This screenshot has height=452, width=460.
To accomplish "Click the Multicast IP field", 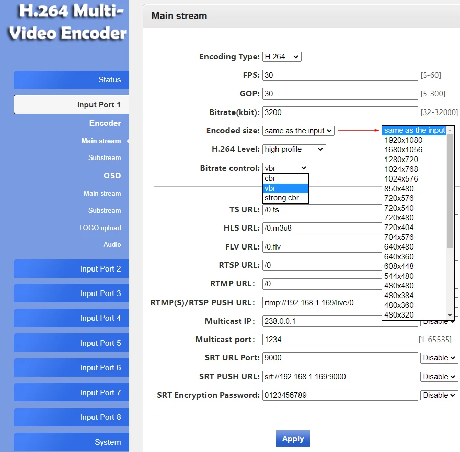I will 340,321.
